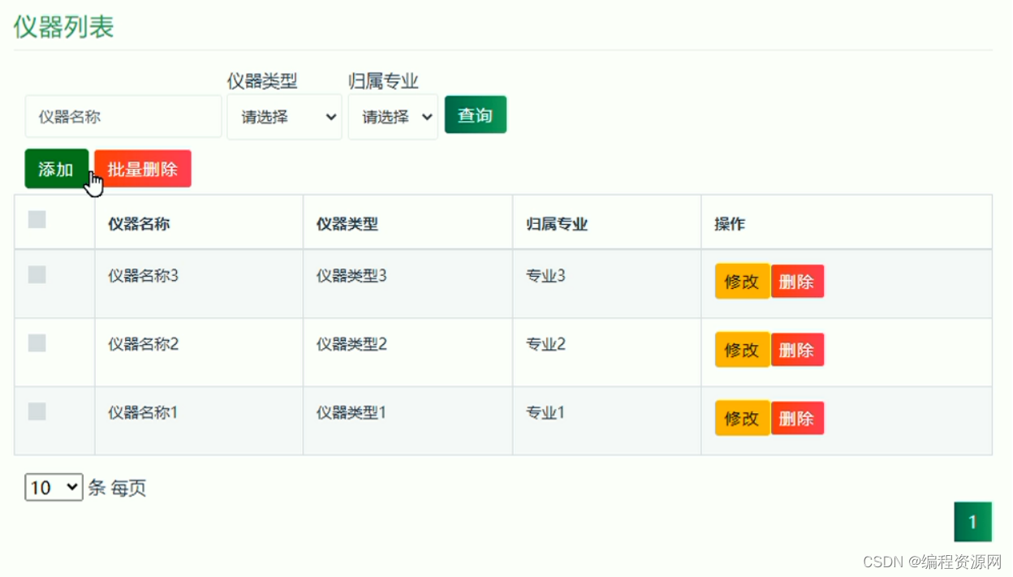1013x577 pixels.
Task: Click the 添加 button
Action: click(56, 169)
